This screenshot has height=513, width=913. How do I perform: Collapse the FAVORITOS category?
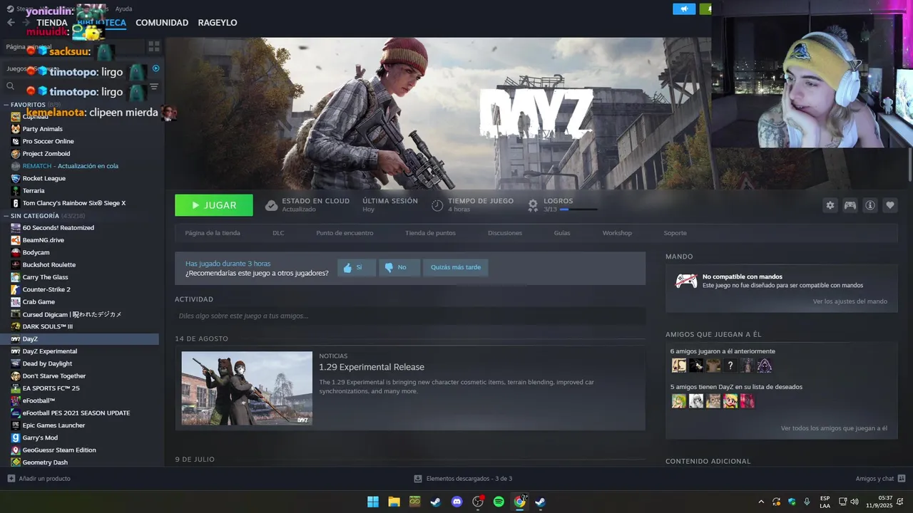[x=6, y=105]
